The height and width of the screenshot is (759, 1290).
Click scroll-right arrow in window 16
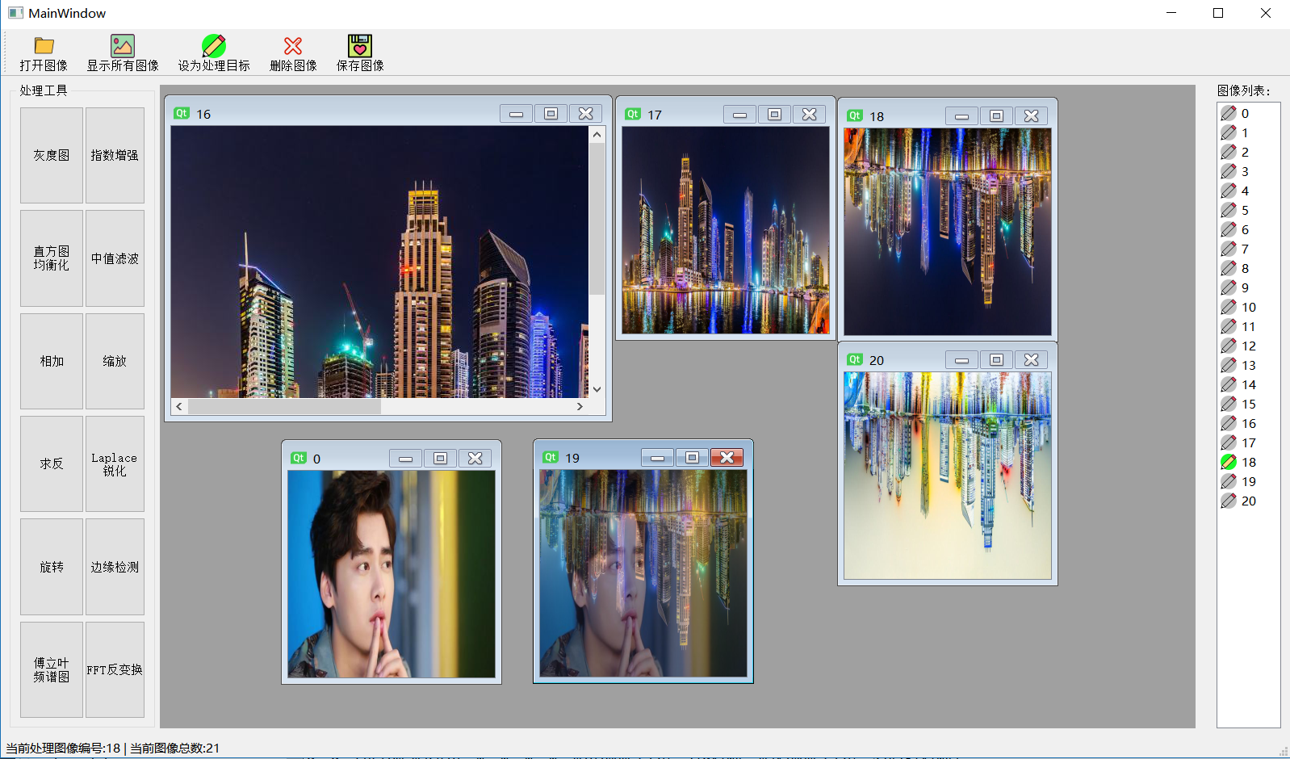(x=580, y=406)
